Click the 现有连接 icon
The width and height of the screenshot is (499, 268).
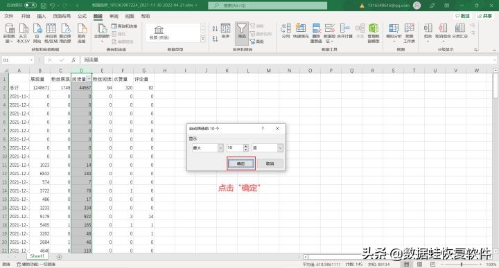click(82, 33)
